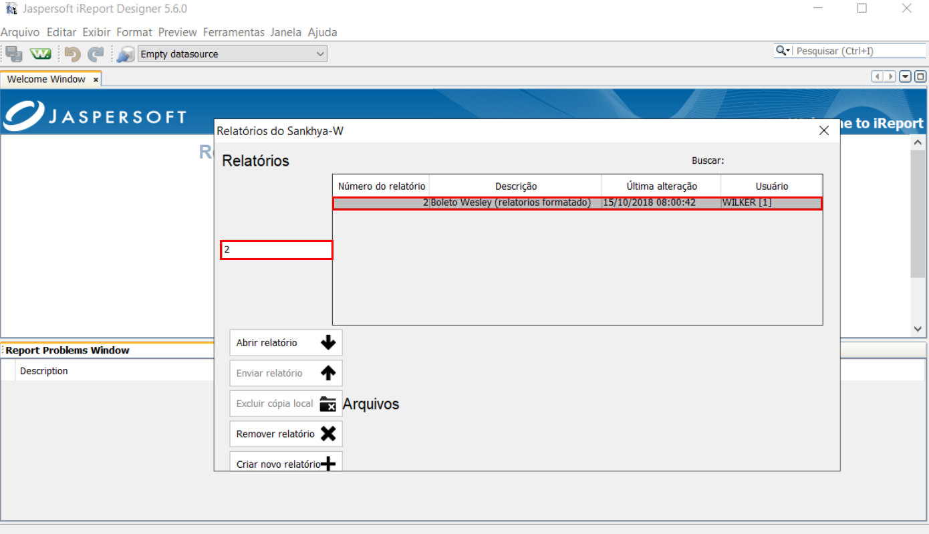Open the Arquivo menu
The width and height of the screenshot is (929, 534).
point(20,32)
